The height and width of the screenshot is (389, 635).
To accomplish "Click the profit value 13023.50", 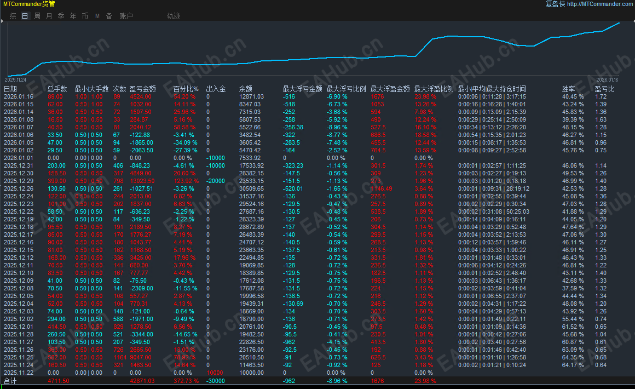I will (x=142, y=181).
